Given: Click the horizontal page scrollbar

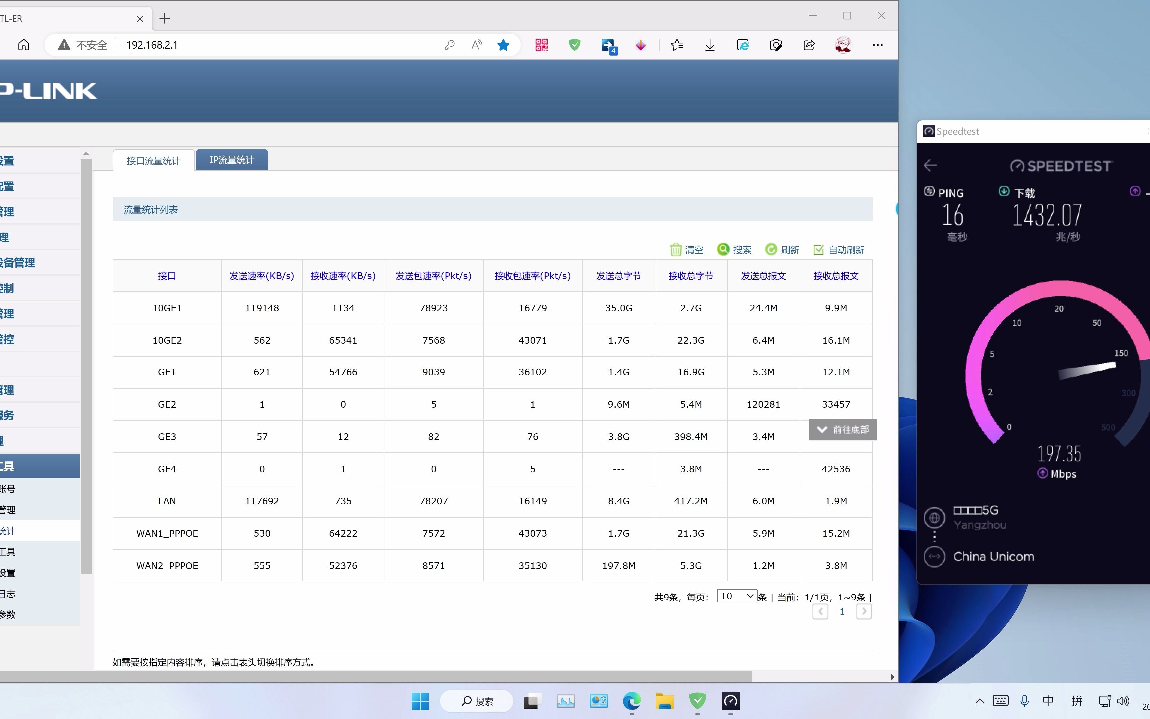Looking at the screenshot, I should pyautogui.click(x=375, y=676).
